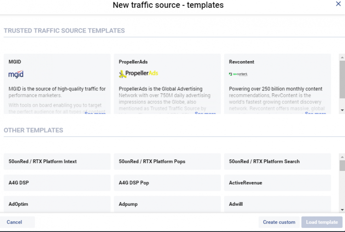Image resolution: width=345 pixels, height=232 pixels.
Task: Select the Adpump template
Action: coord(167,204)
